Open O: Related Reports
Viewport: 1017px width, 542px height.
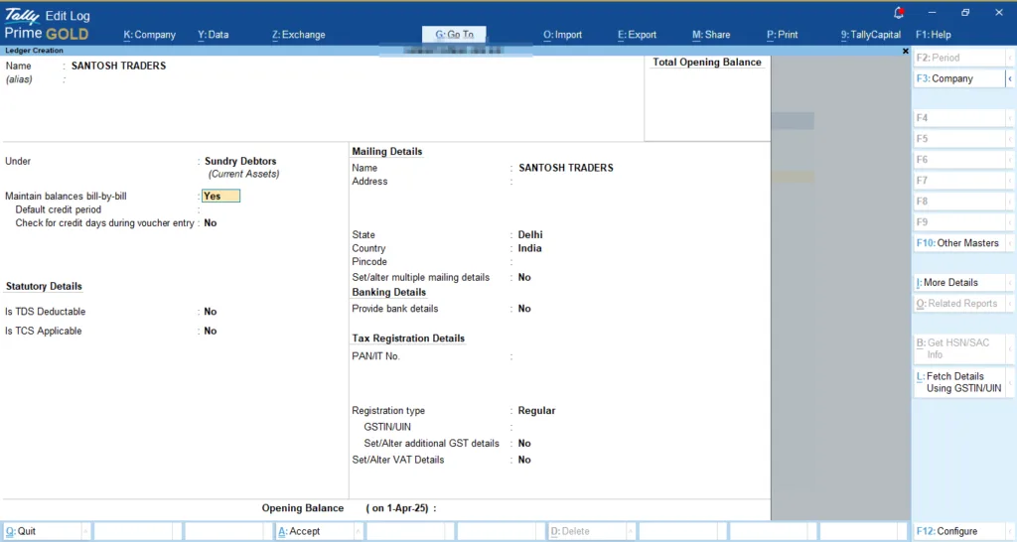[x=959, y=304]
